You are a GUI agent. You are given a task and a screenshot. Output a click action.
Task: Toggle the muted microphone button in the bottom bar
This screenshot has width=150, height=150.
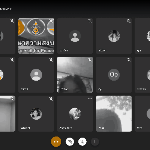(x=82, y=142)
